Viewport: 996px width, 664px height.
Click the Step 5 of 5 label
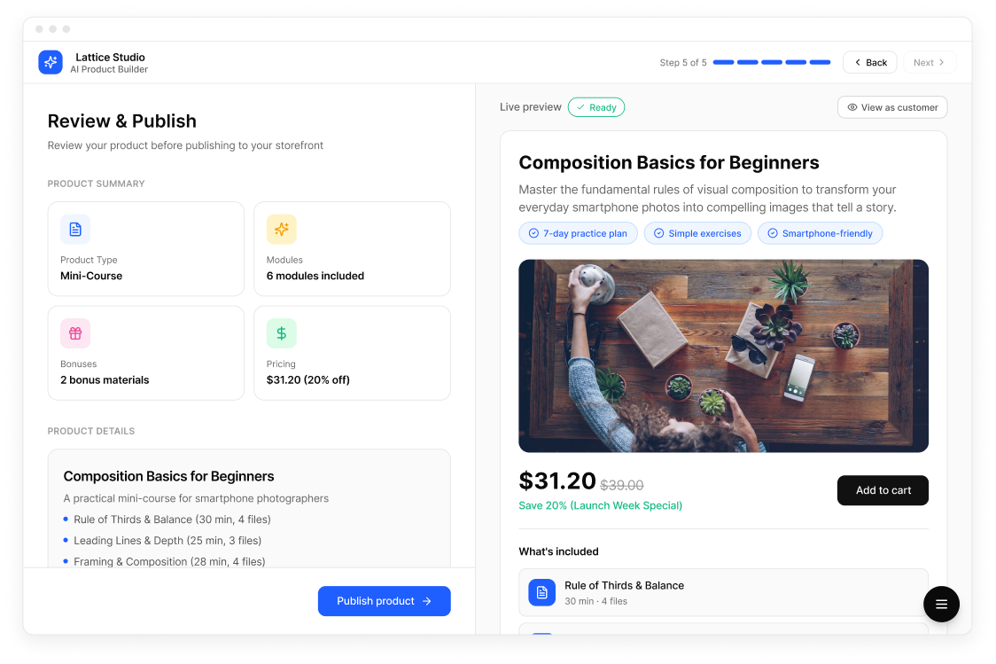(x=683, y=62)
